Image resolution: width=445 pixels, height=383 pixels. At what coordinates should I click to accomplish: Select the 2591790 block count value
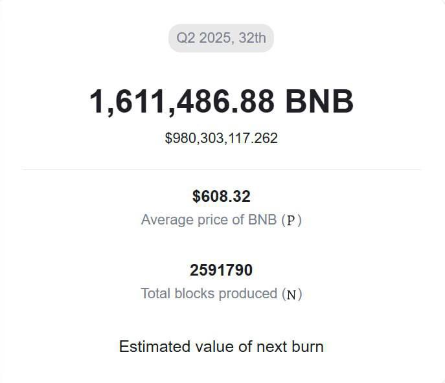[x=221, y=270]
